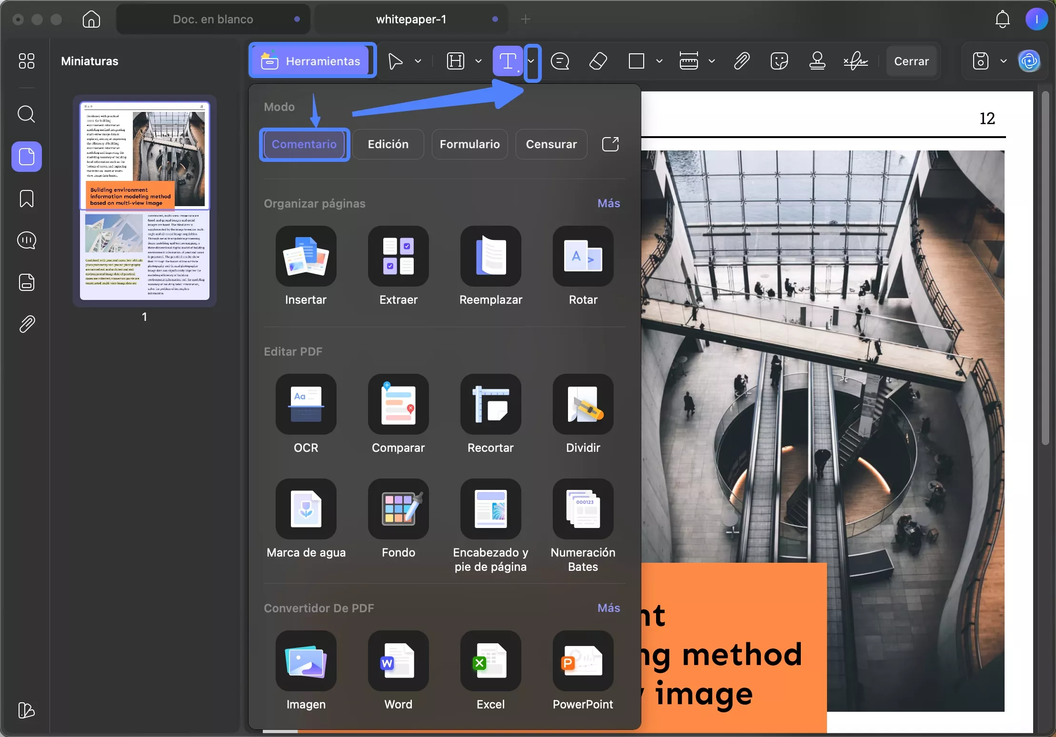This screenshot has width=1056, height=737.
Task: Select page 1 thumbnail
Action: coord(145,201)
